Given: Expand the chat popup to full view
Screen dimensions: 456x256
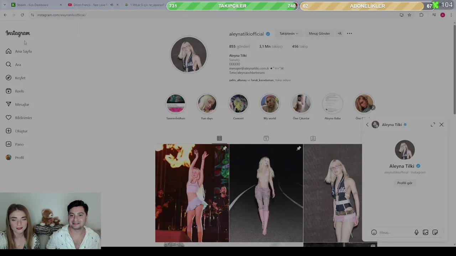Looking at the screenshot, I should coord(433,125).
